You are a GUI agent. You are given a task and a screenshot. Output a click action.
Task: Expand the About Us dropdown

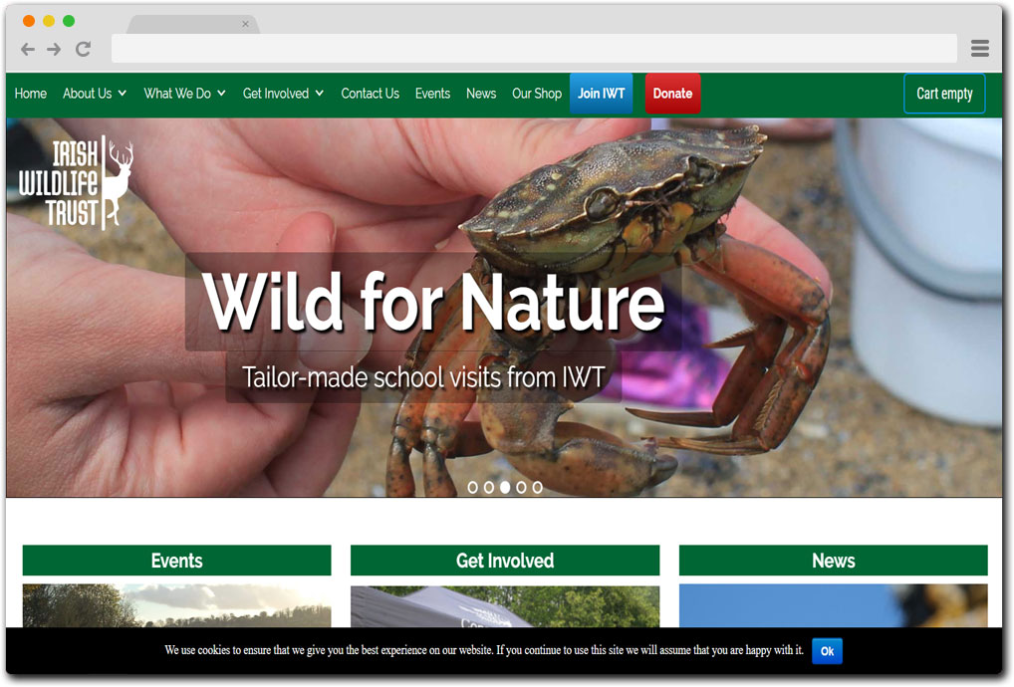[x=94, y=93]
